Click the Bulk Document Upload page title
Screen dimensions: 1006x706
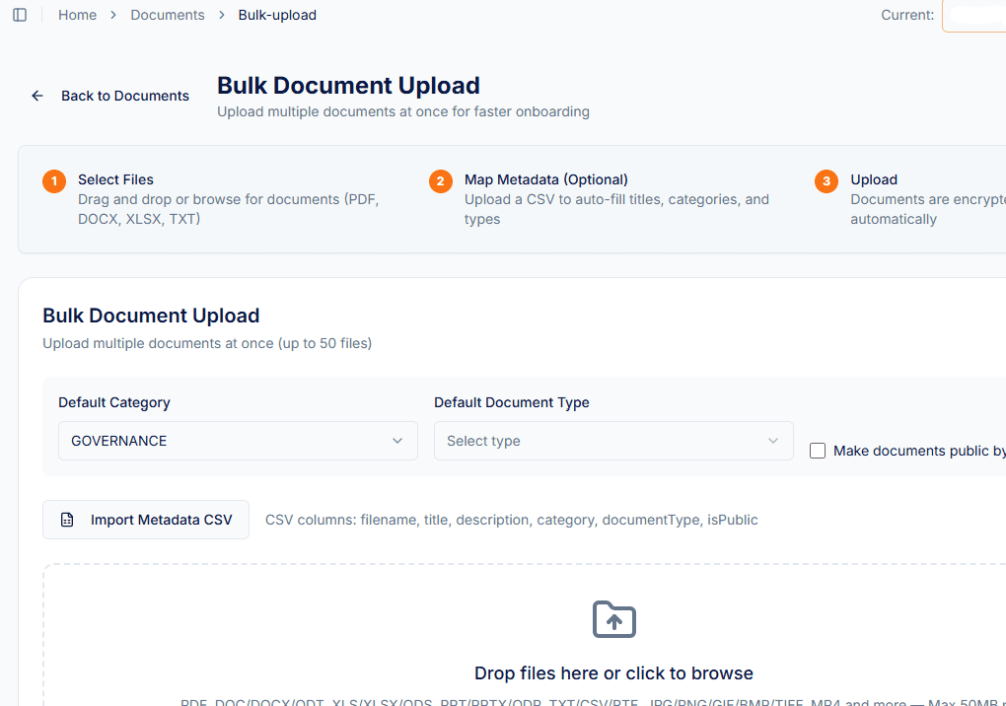tap(348, 85)
